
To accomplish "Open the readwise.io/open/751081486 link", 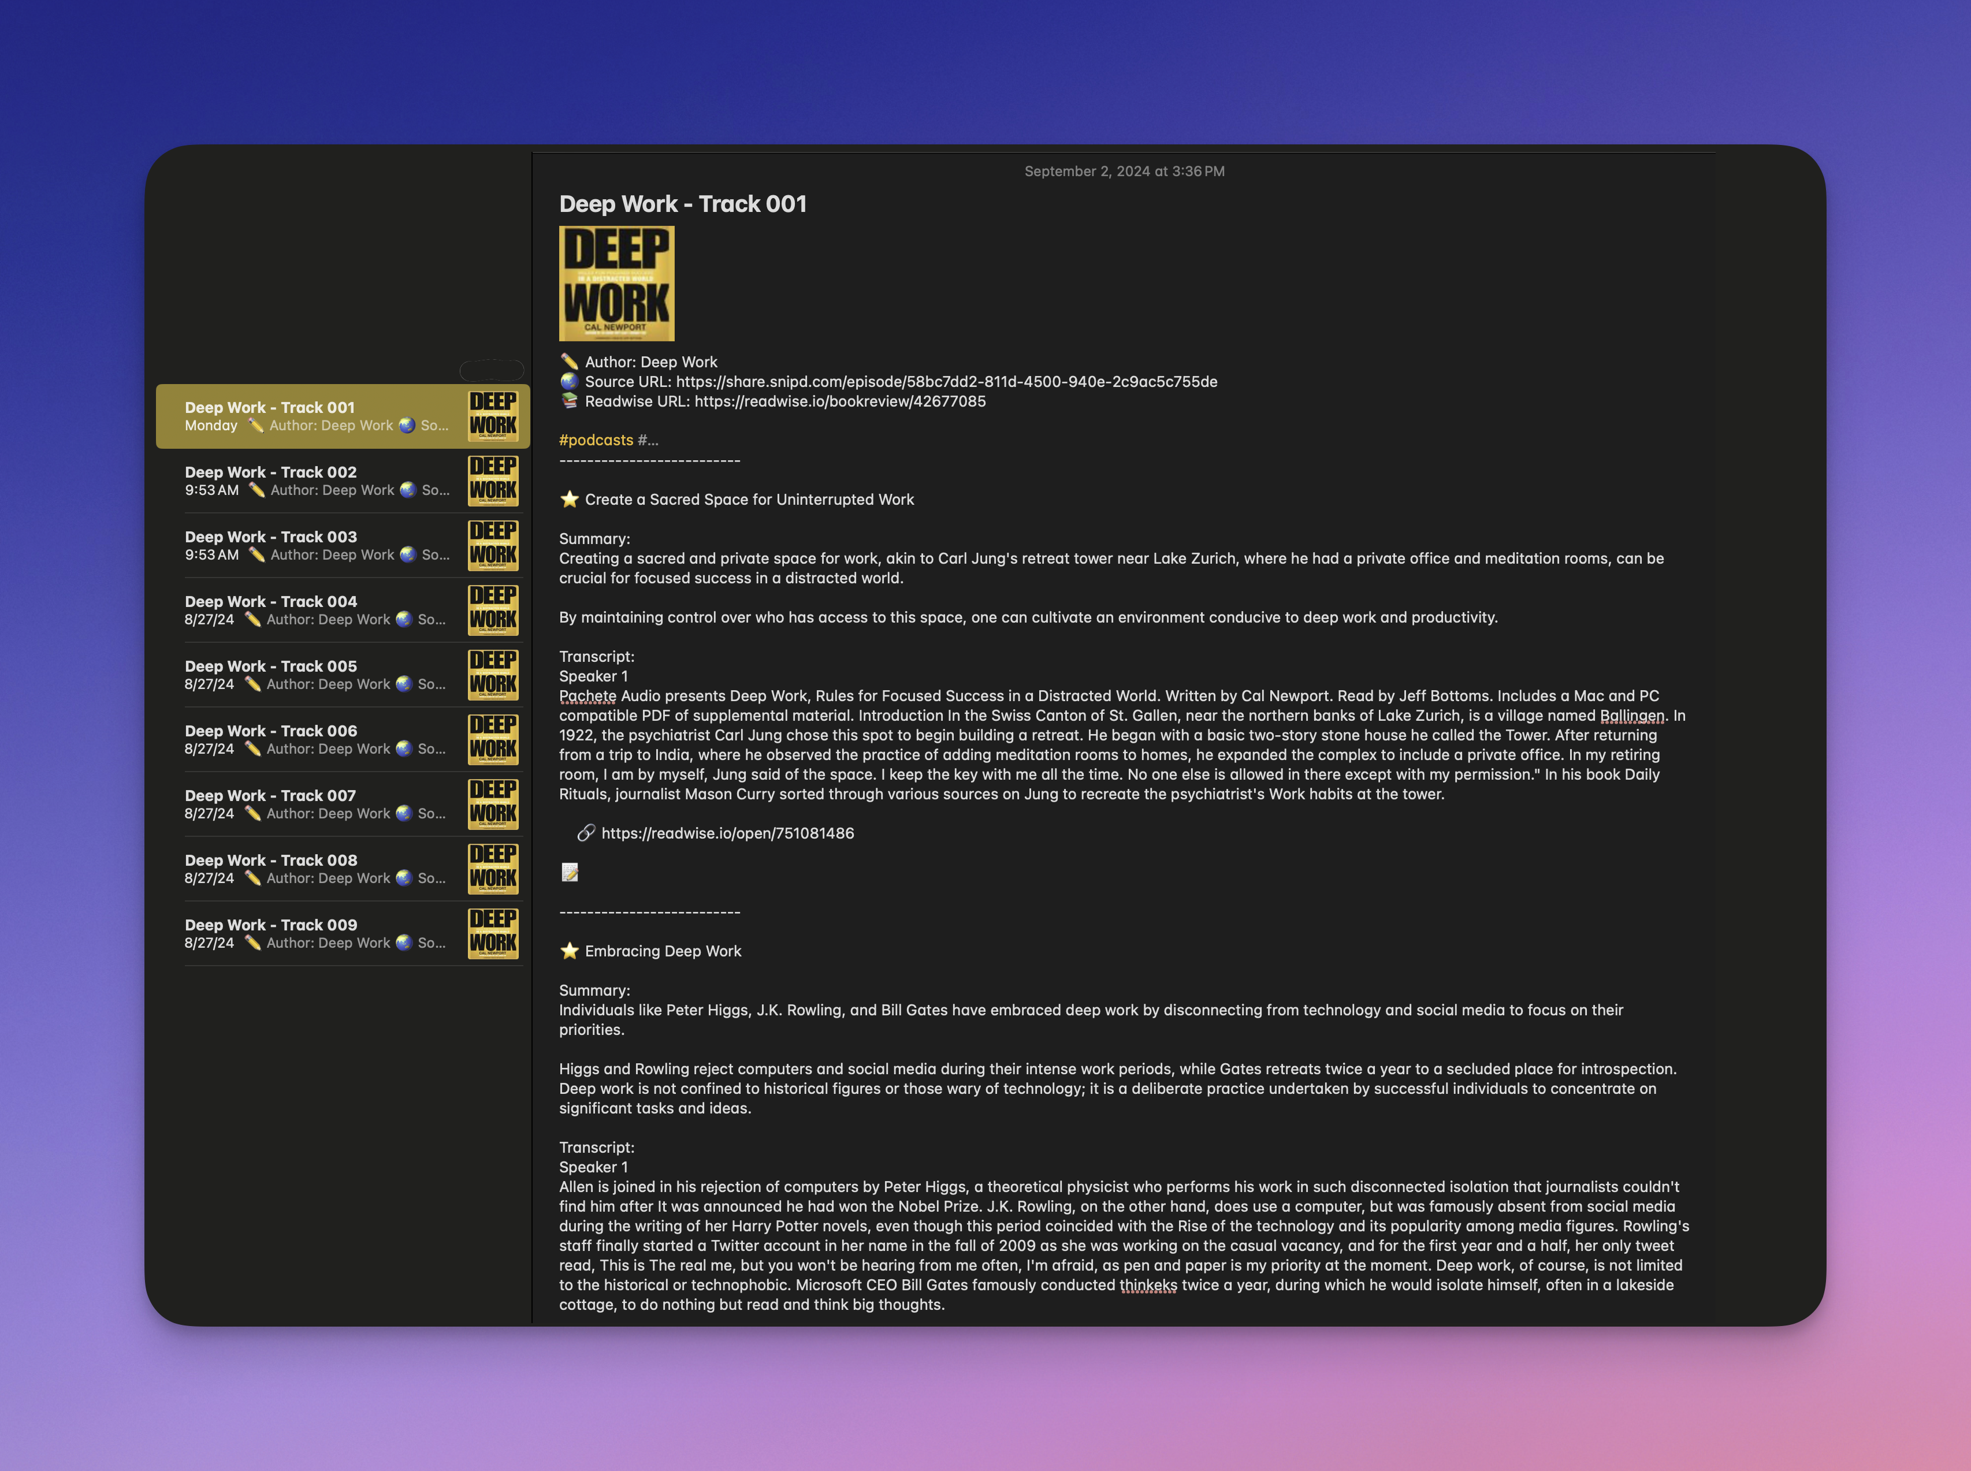I will pyautogui.click(x=727, y=833).
